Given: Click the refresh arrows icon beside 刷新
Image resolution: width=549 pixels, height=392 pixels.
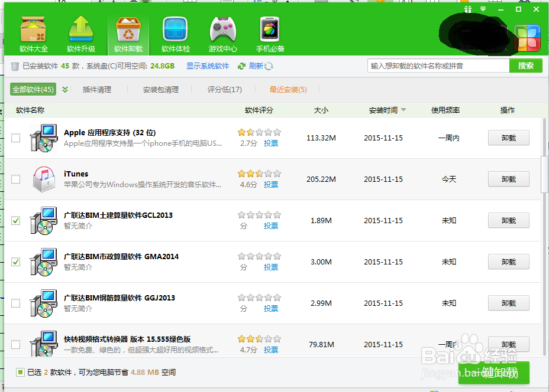Looking at the screenshot, I should click(241, 66).
